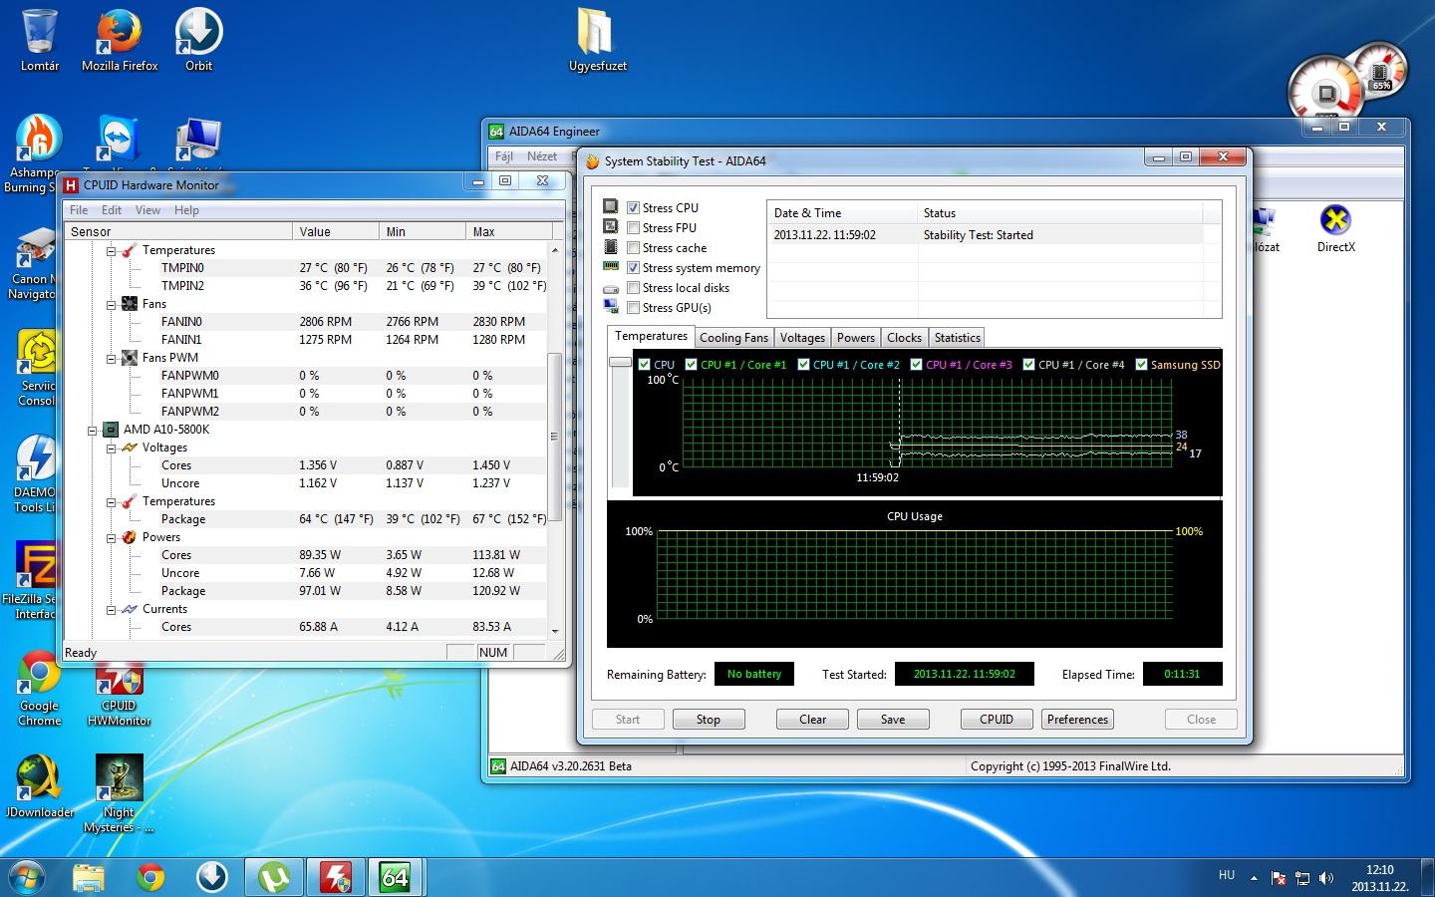
Task: Open JDownloader desktop icon
Action: (x=40, y=787)
